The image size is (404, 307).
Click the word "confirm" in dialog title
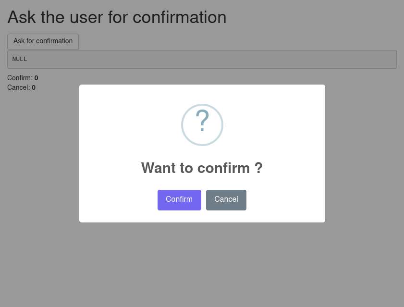[x=223, y=168]
